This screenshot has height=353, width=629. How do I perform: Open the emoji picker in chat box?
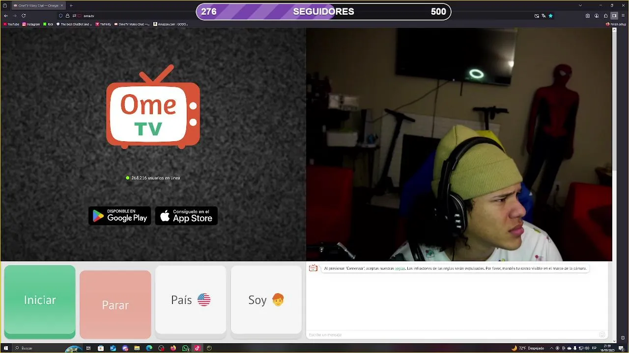click(602, 334)
